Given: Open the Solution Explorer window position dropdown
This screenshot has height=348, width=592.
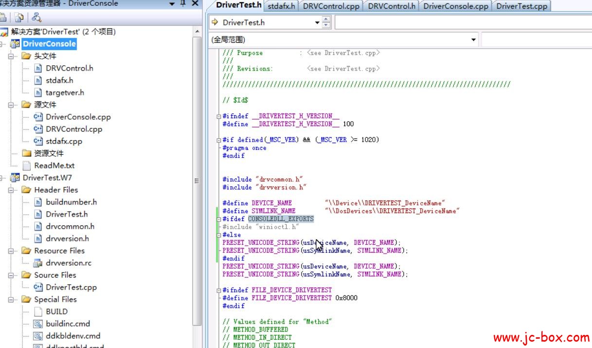Looking at the screenshot, I should click(x=172, y=3).
